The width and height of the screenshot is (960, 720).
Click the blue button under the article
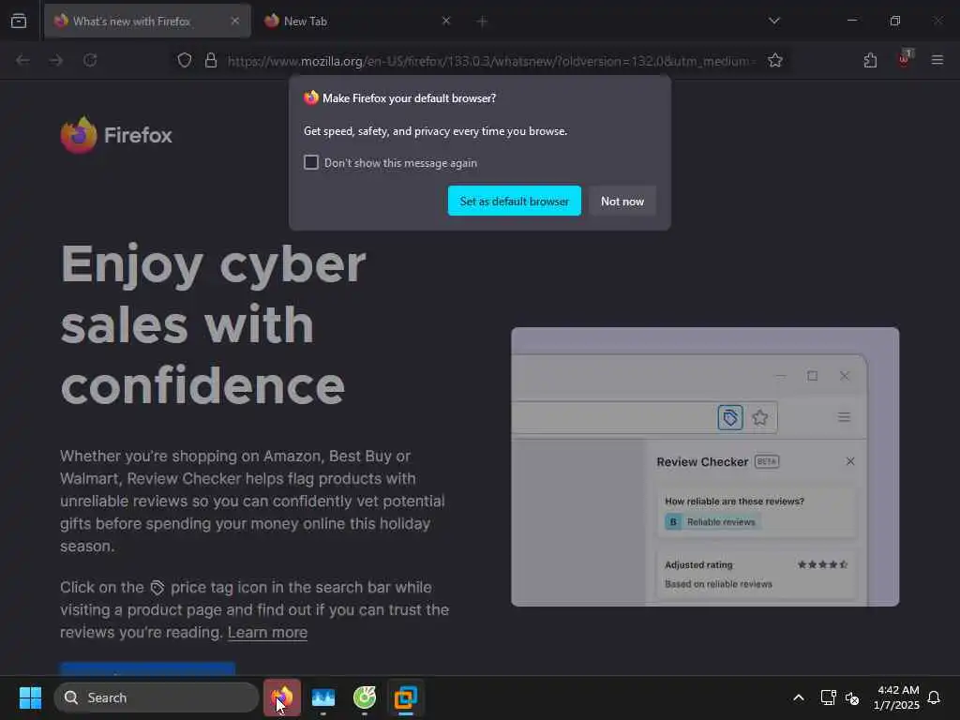[x=147, y=668]
